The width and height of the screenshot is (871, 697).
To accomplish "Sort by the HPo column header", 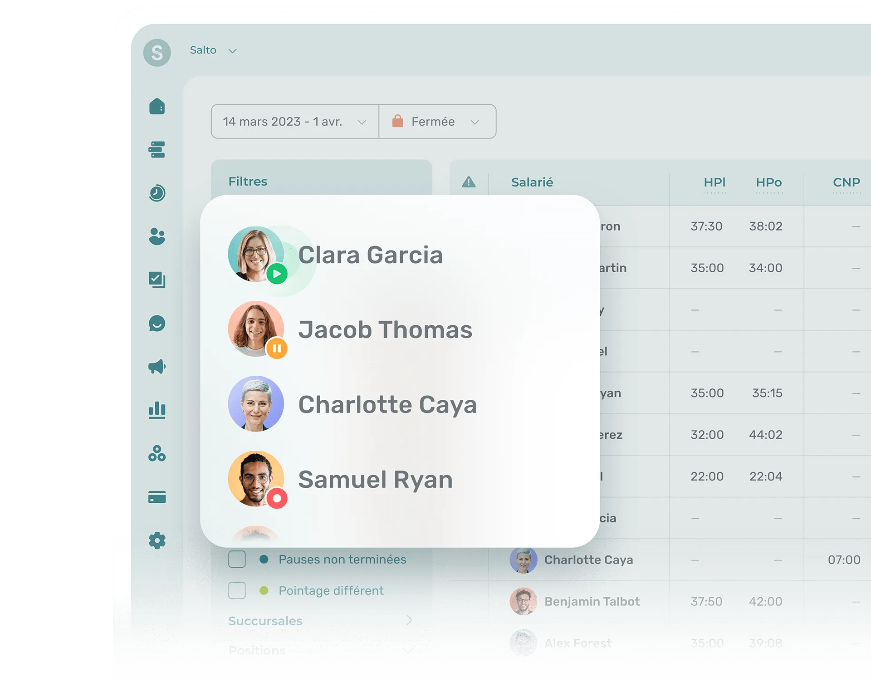I will 768,182.
